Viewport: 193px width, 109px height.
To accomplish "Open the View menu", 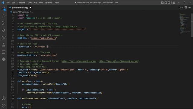I will 30,3.
